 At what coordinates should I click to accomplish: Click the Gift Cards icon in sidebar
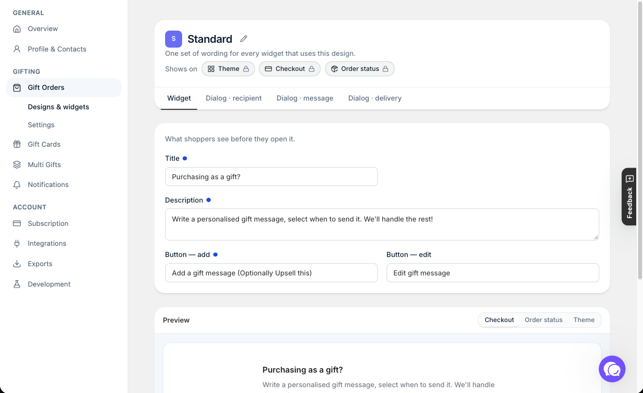pos(17,144)
